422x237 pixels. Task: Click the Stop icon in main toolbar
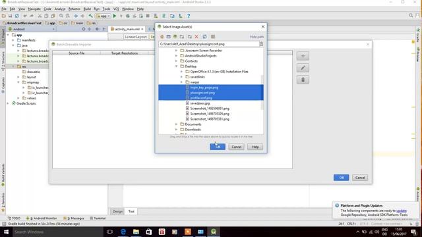[148, 16]
